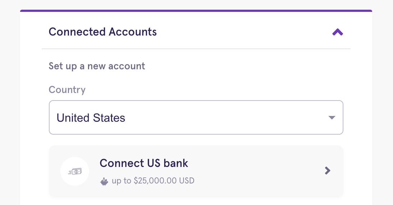Click empty space in the Country select box
The height and width of the screenshot is (205, 393).
point(226,117)
